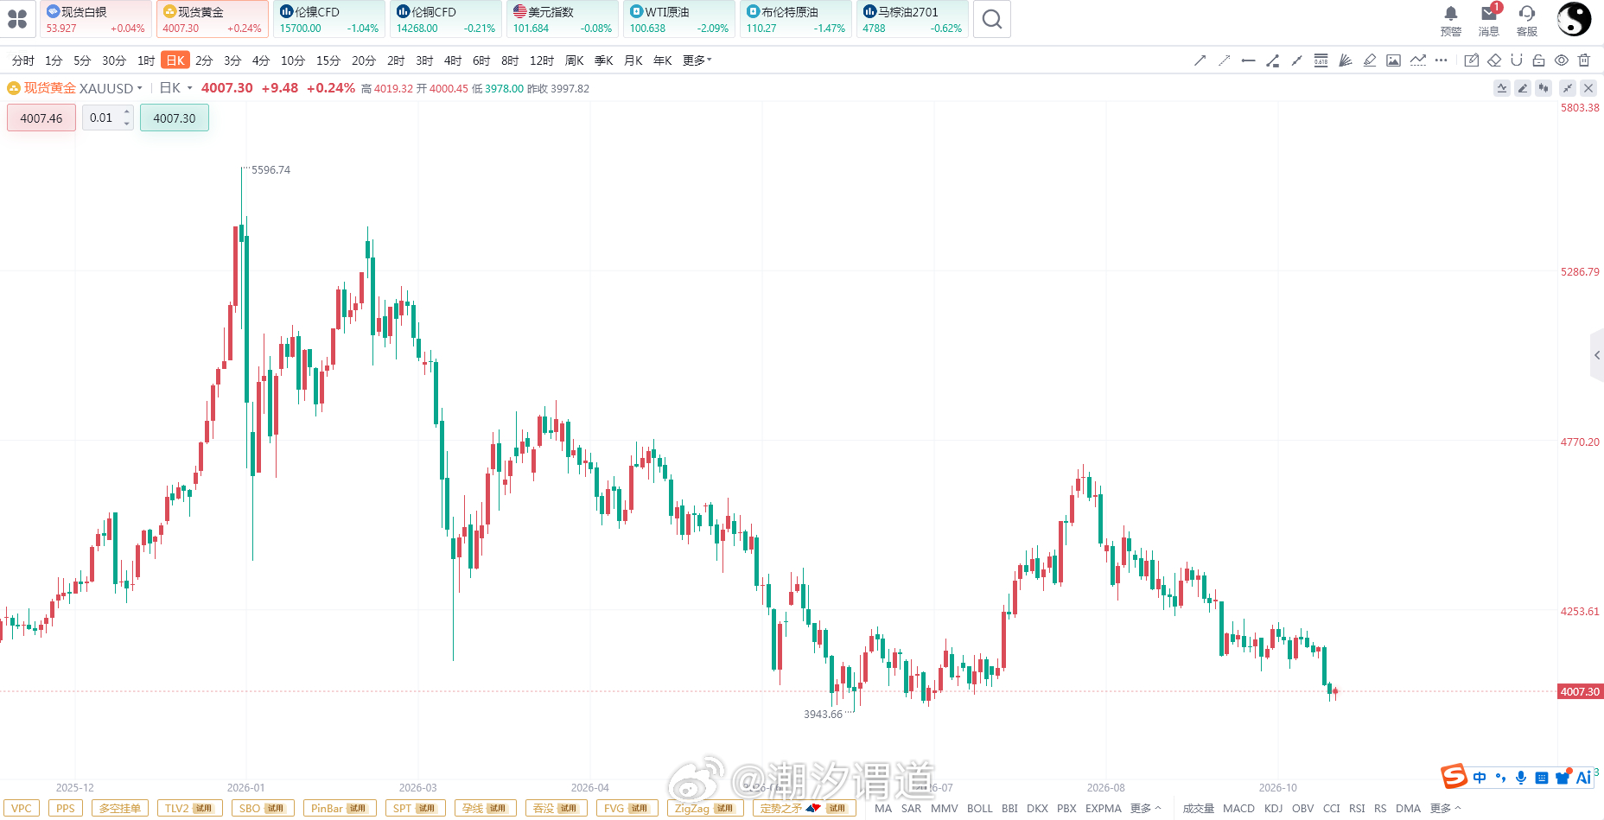This screenshot has width=1604, height=820.
Task: Open the four-square app grid menu
Action: (x=17, y=19)
